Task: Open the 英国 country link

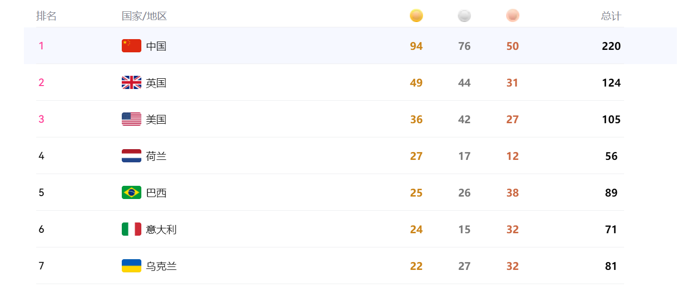Action: 156,83
